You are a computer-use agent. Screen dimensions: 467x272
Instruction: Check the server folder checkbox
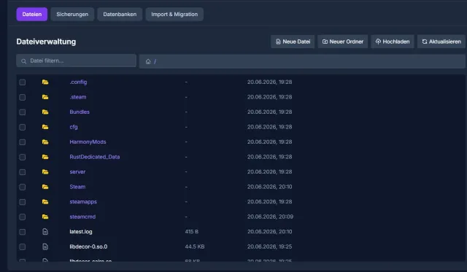coord(23,172)
